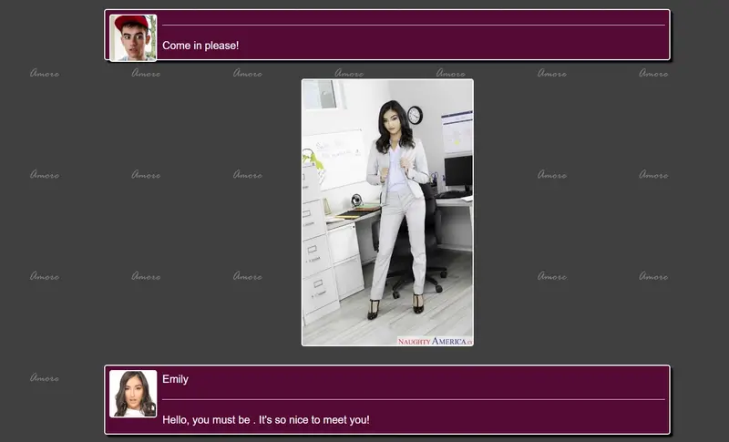Click the "Emily" speaker name
The height and width of the screenshot is (442, 729).
pos(175,379)
